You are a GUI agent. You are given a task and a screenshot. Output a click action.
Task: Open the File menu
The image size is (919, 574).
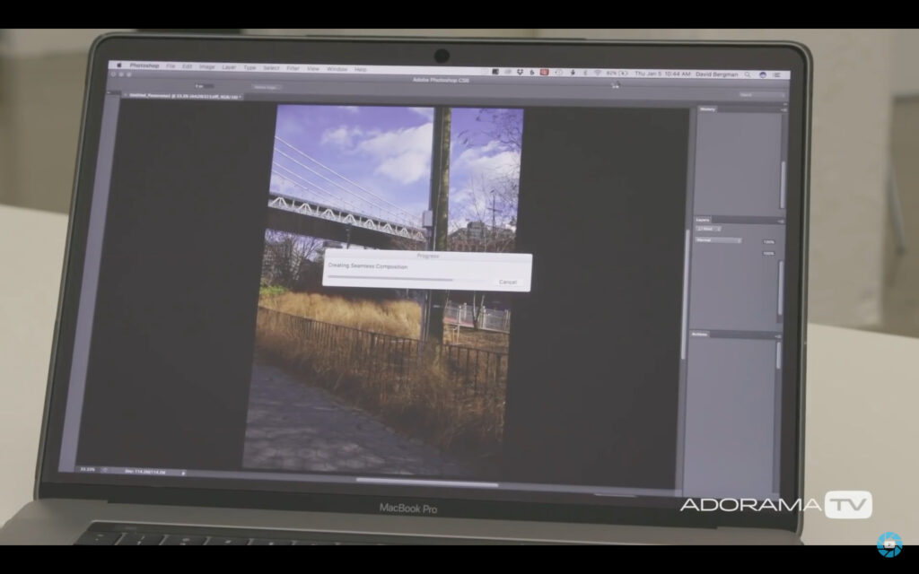coord(171,66)
